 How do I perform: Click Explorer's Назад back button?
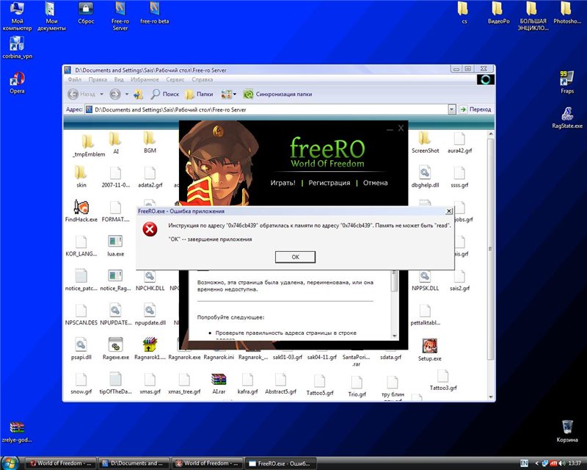click(x=81, y=94)
